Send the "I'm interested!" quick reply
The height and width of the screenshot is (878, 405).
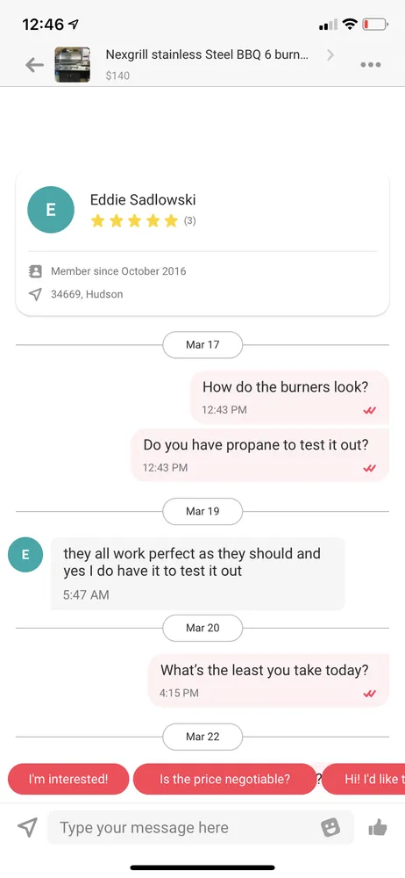(68, 779)
